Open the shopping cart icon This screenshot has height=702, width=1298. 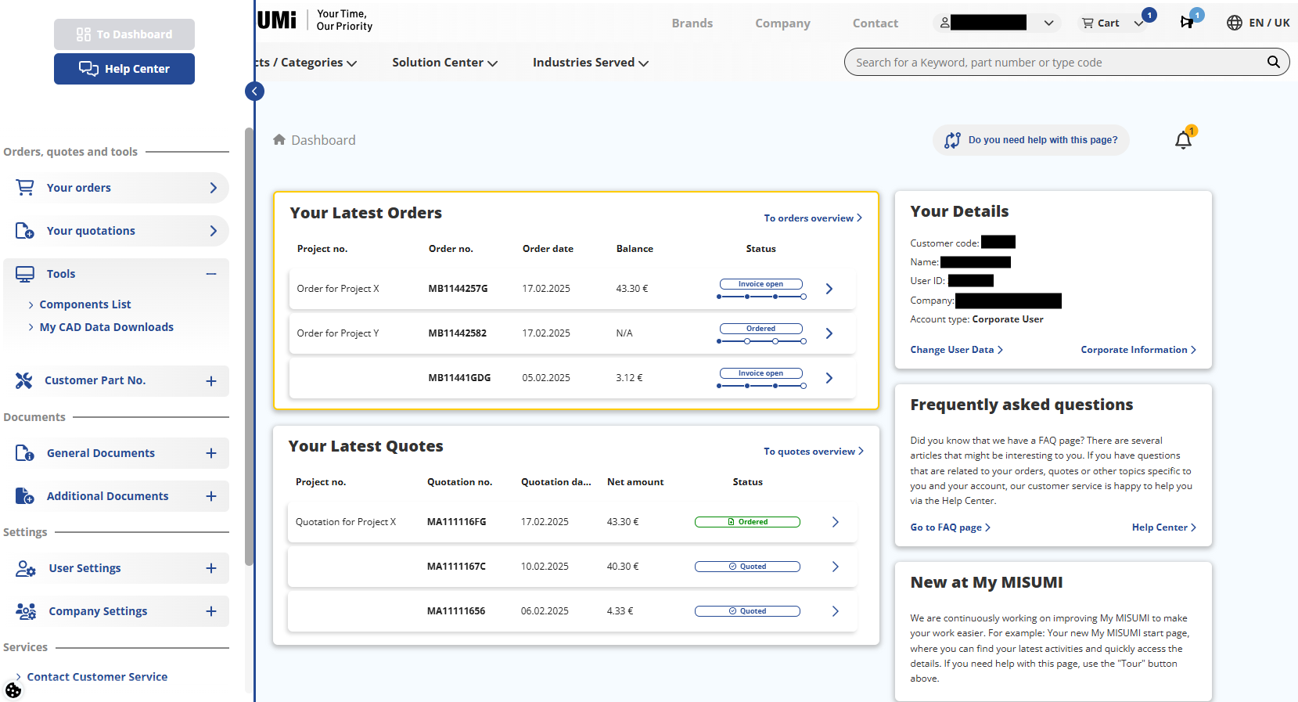coord(1088,23)
